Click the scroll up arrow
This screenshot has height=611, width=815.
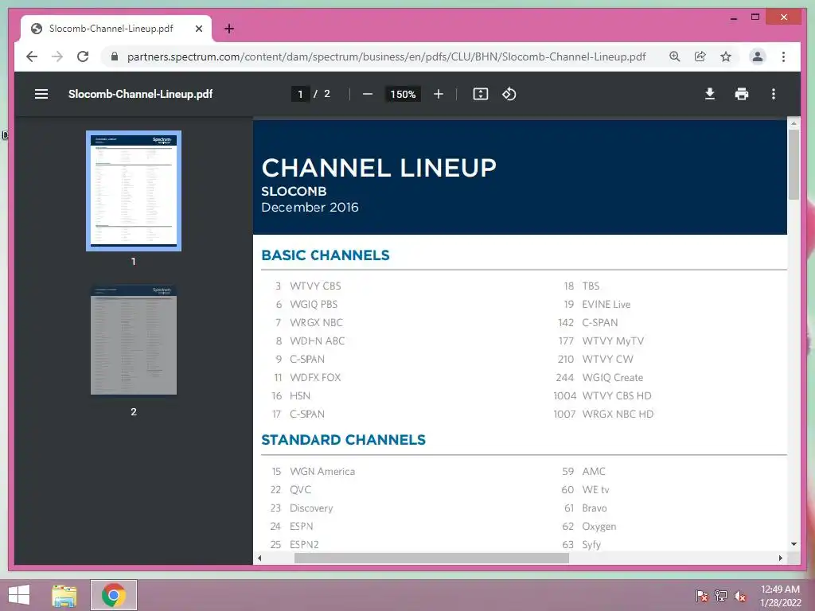(x=794, y=123)
